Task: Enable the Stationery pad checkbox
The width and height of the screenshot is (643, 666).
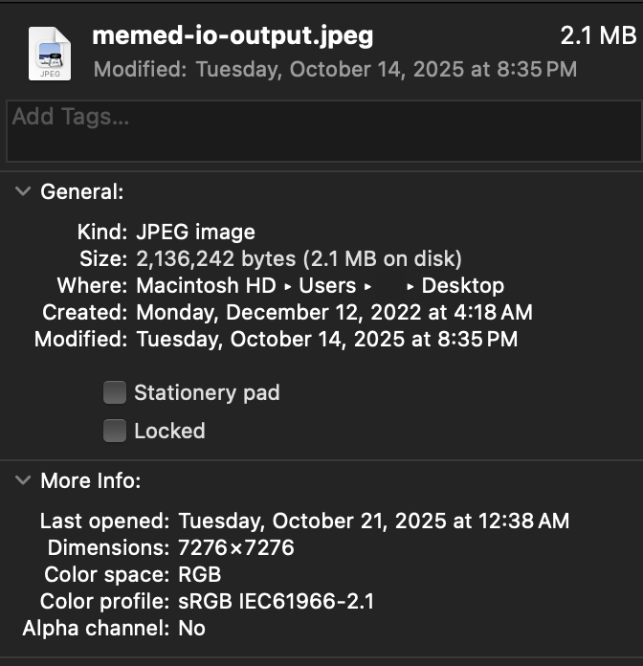Action: [115, 392]
